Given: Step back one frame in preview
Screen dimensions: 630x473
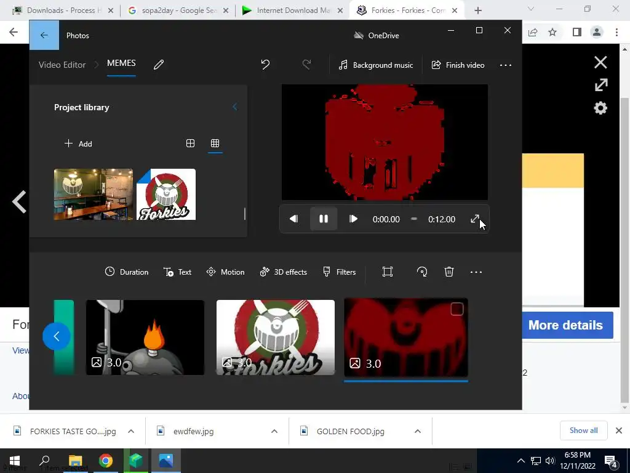Looking at the screenshot, I should coord(293,219).
